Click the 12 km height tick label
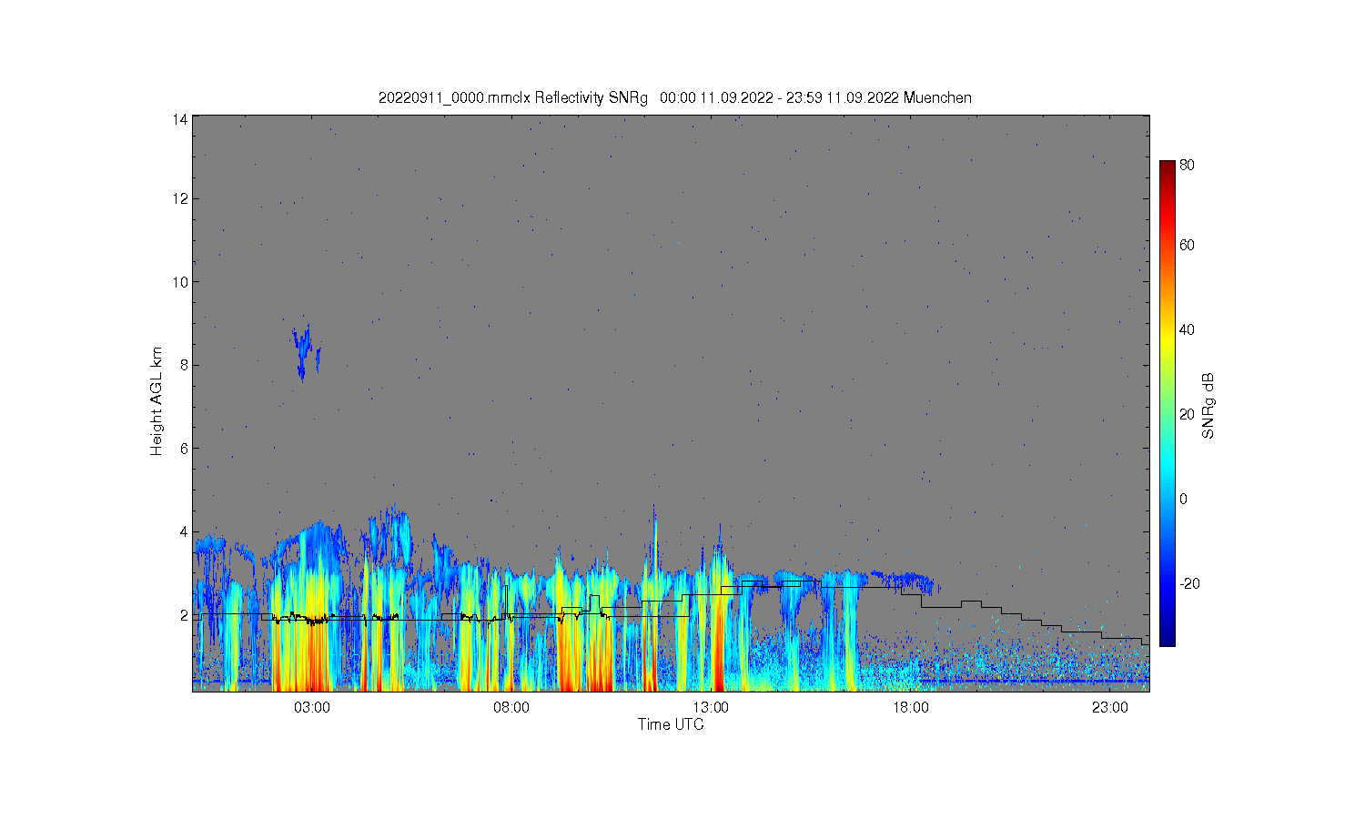The image size is (1365, 819). click(180, 198)
